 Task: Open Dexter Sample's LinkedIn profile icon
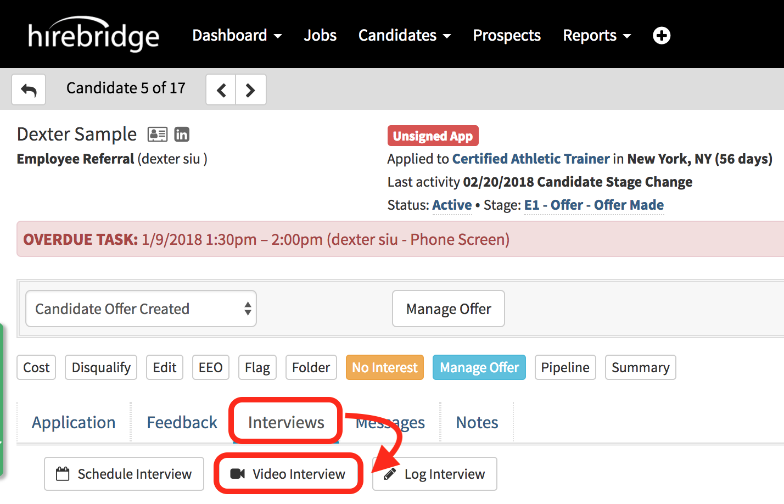point(182,134)
